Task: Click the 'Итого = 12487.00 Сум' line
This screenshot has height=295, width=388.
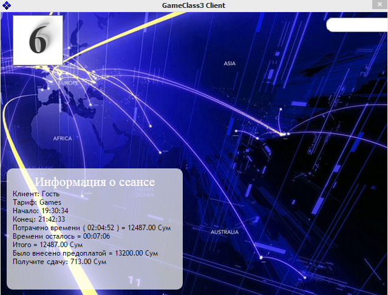Action: pos(47,245)
